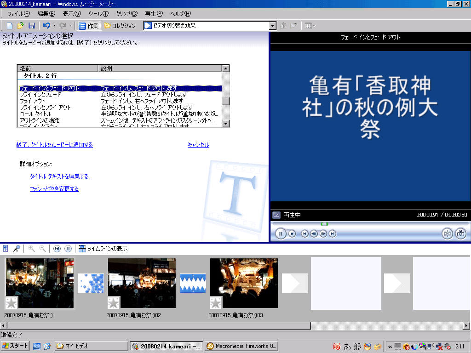This screenshot has width=471, height=353.
Task: Select the 20070915_亀有お祭り02 storyboard clip
Action: [142, 283]
